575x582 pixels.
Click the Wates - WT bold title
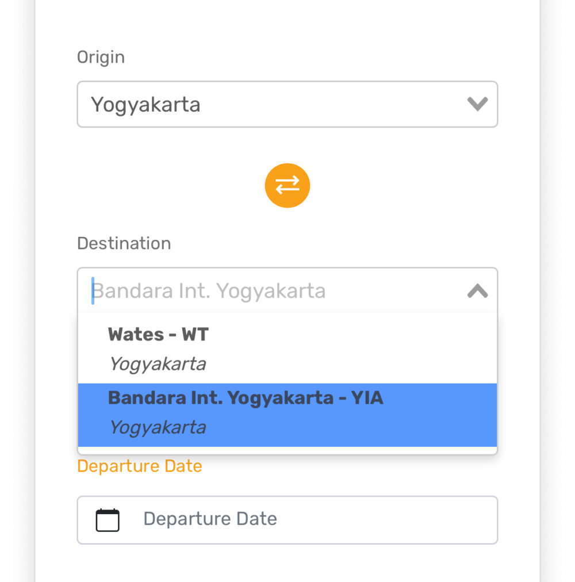159,335
